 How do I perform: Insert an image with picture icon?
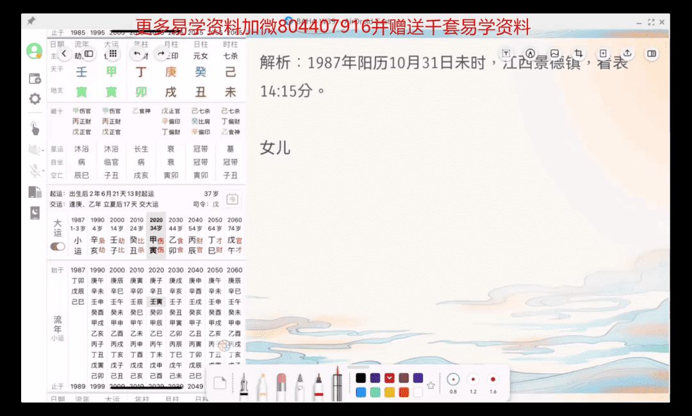pos(554,54)
